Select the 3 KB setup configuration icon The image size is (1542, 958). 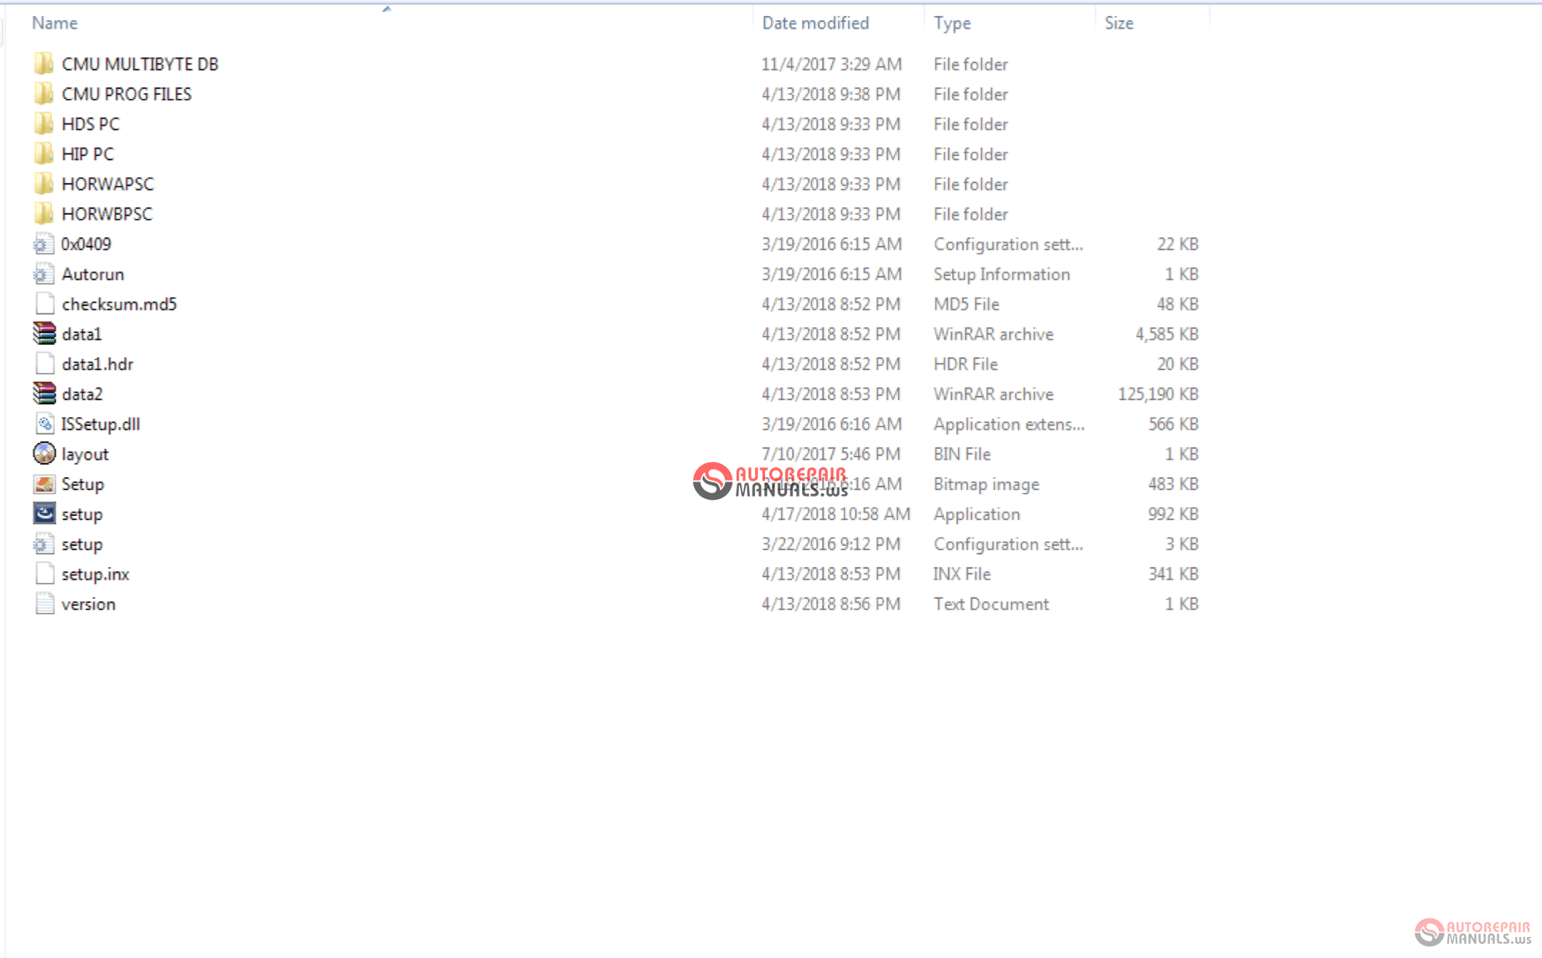tap(44, 544)
